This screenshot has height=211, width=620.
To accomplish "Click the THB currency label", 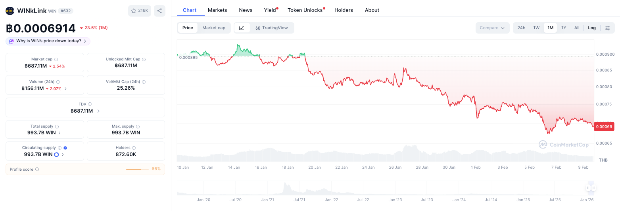I will click(x=603, y=160).
